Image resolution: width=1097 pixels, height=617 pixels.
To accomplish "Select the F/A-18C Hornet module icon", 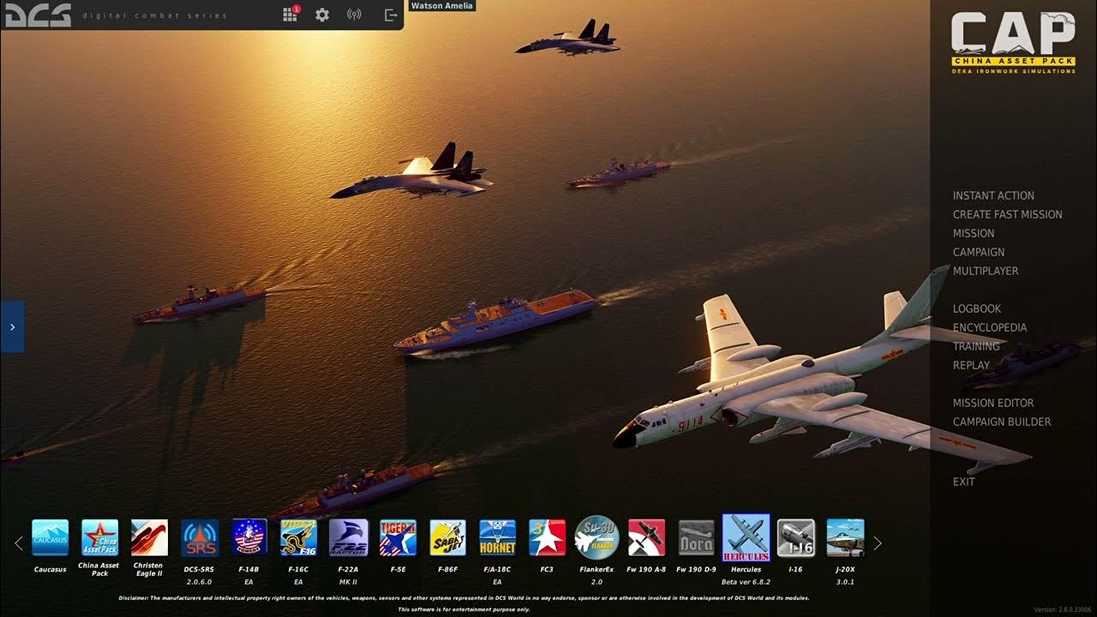I will coord(497,537).
